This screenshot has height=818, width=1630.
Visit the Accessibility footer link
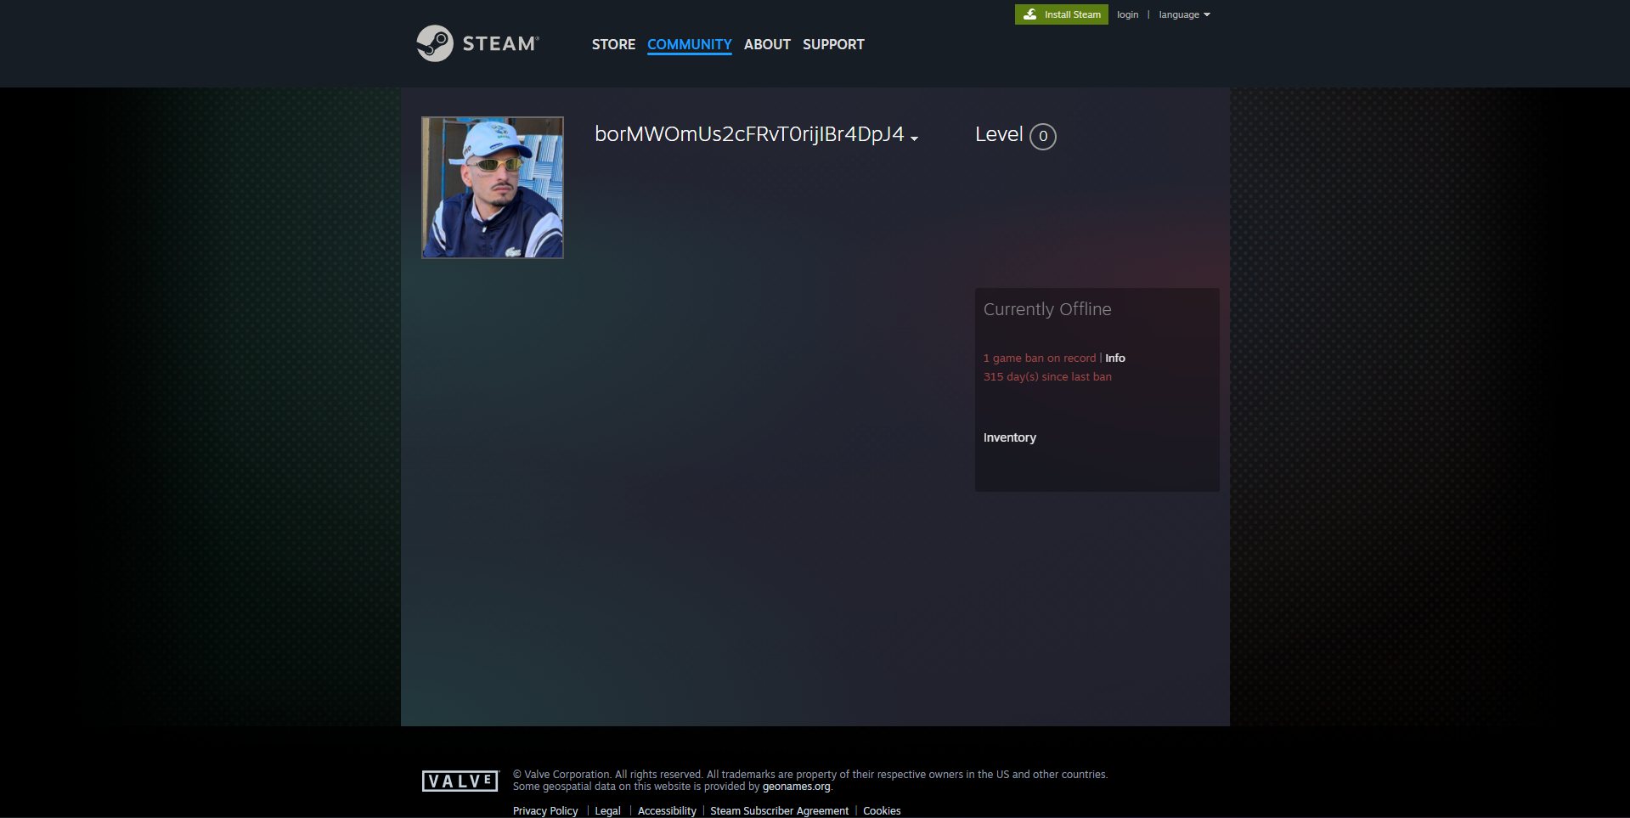pos(667,811)
